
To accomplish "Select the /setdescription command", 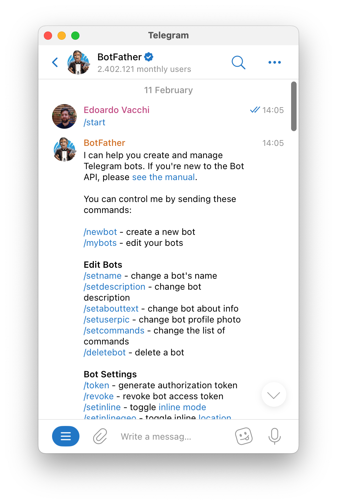I will [x=115, y=287].
